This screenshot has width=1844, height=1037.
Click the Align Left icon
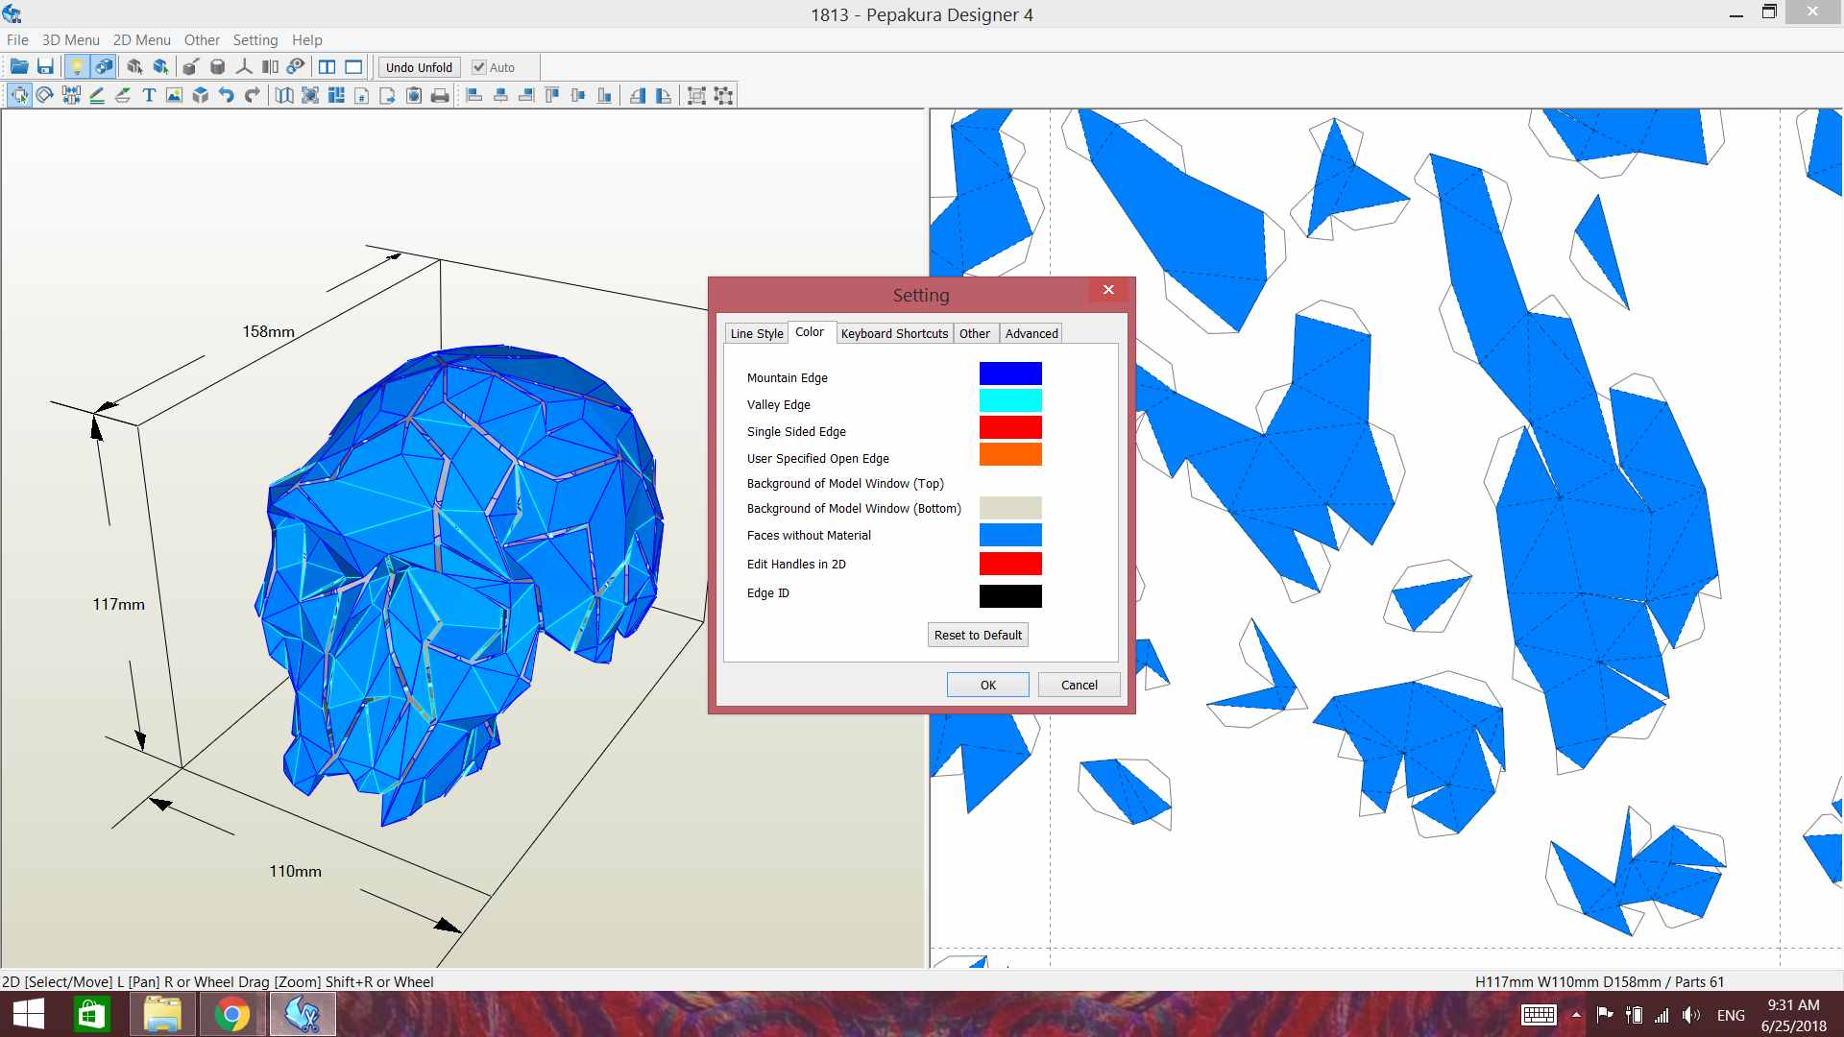[473, 95]
